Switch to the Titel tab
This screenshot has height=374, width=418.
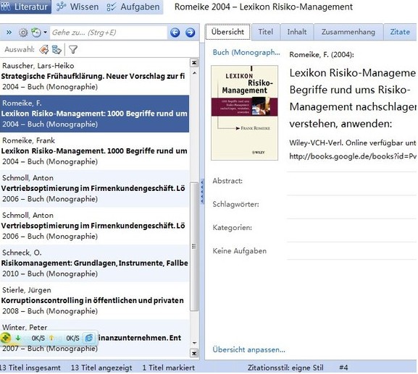[266, 32]
